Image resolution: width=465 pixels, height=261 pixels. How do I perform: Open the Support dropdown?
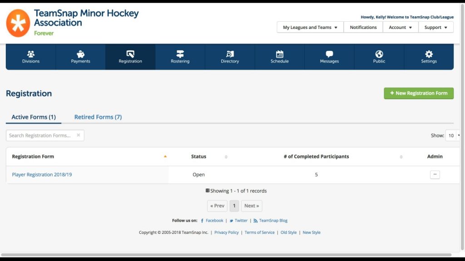click(435, 27)
